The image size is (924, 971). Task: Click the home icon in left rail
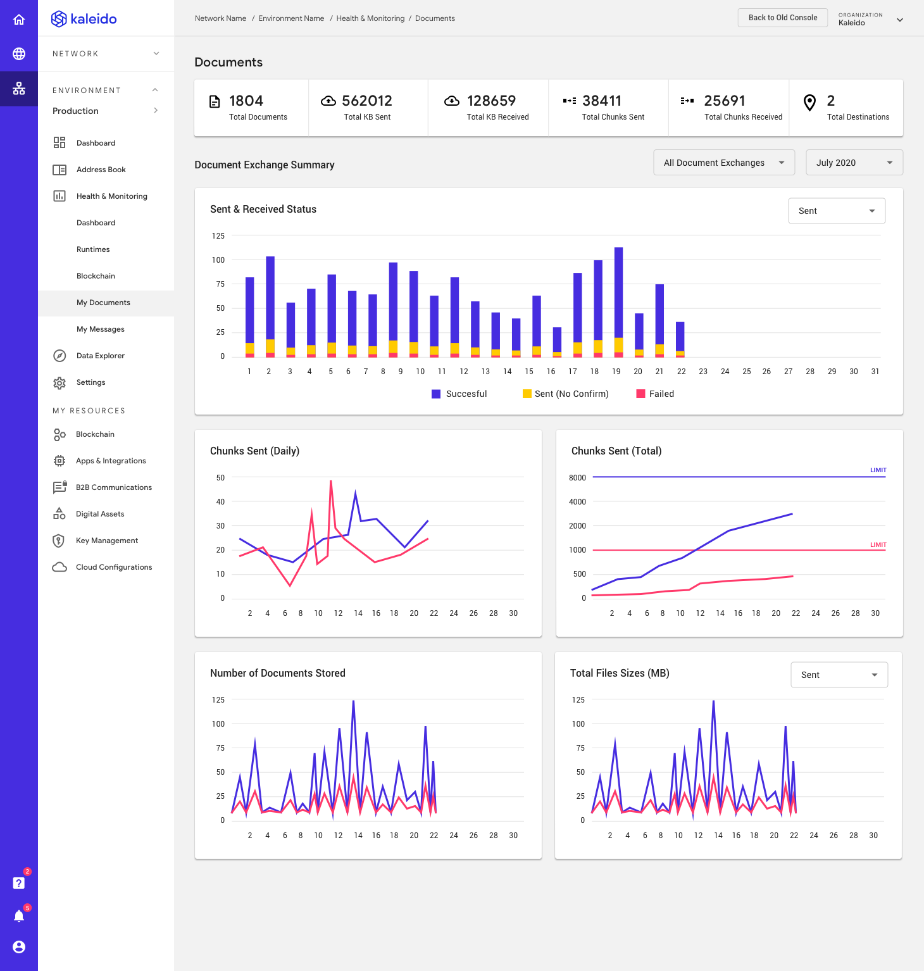[x=19, y=20]
